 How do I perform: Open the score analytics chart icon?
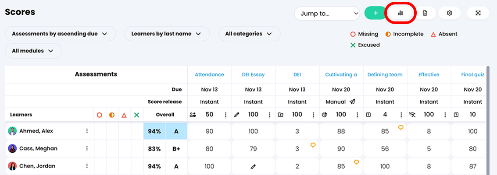pyautogui.click(x=400, y=13)
